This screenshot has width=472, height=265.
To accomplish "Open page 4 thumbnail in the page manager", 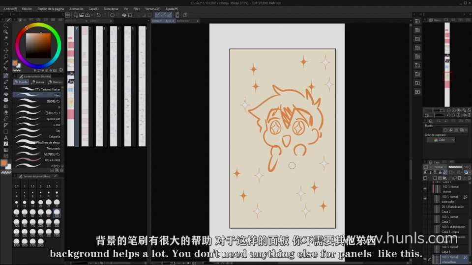I will coord(114,86).
